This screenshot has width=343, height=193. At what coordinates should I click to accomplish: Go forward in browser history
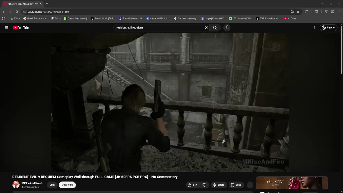tap(10, 12)
